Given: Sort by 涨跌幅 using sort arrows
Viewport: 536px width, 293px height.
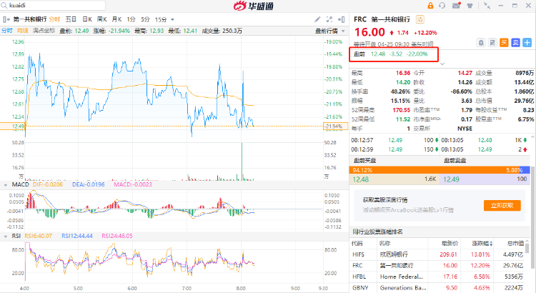Looking at the screenshot, I should [x=491, y=244].
